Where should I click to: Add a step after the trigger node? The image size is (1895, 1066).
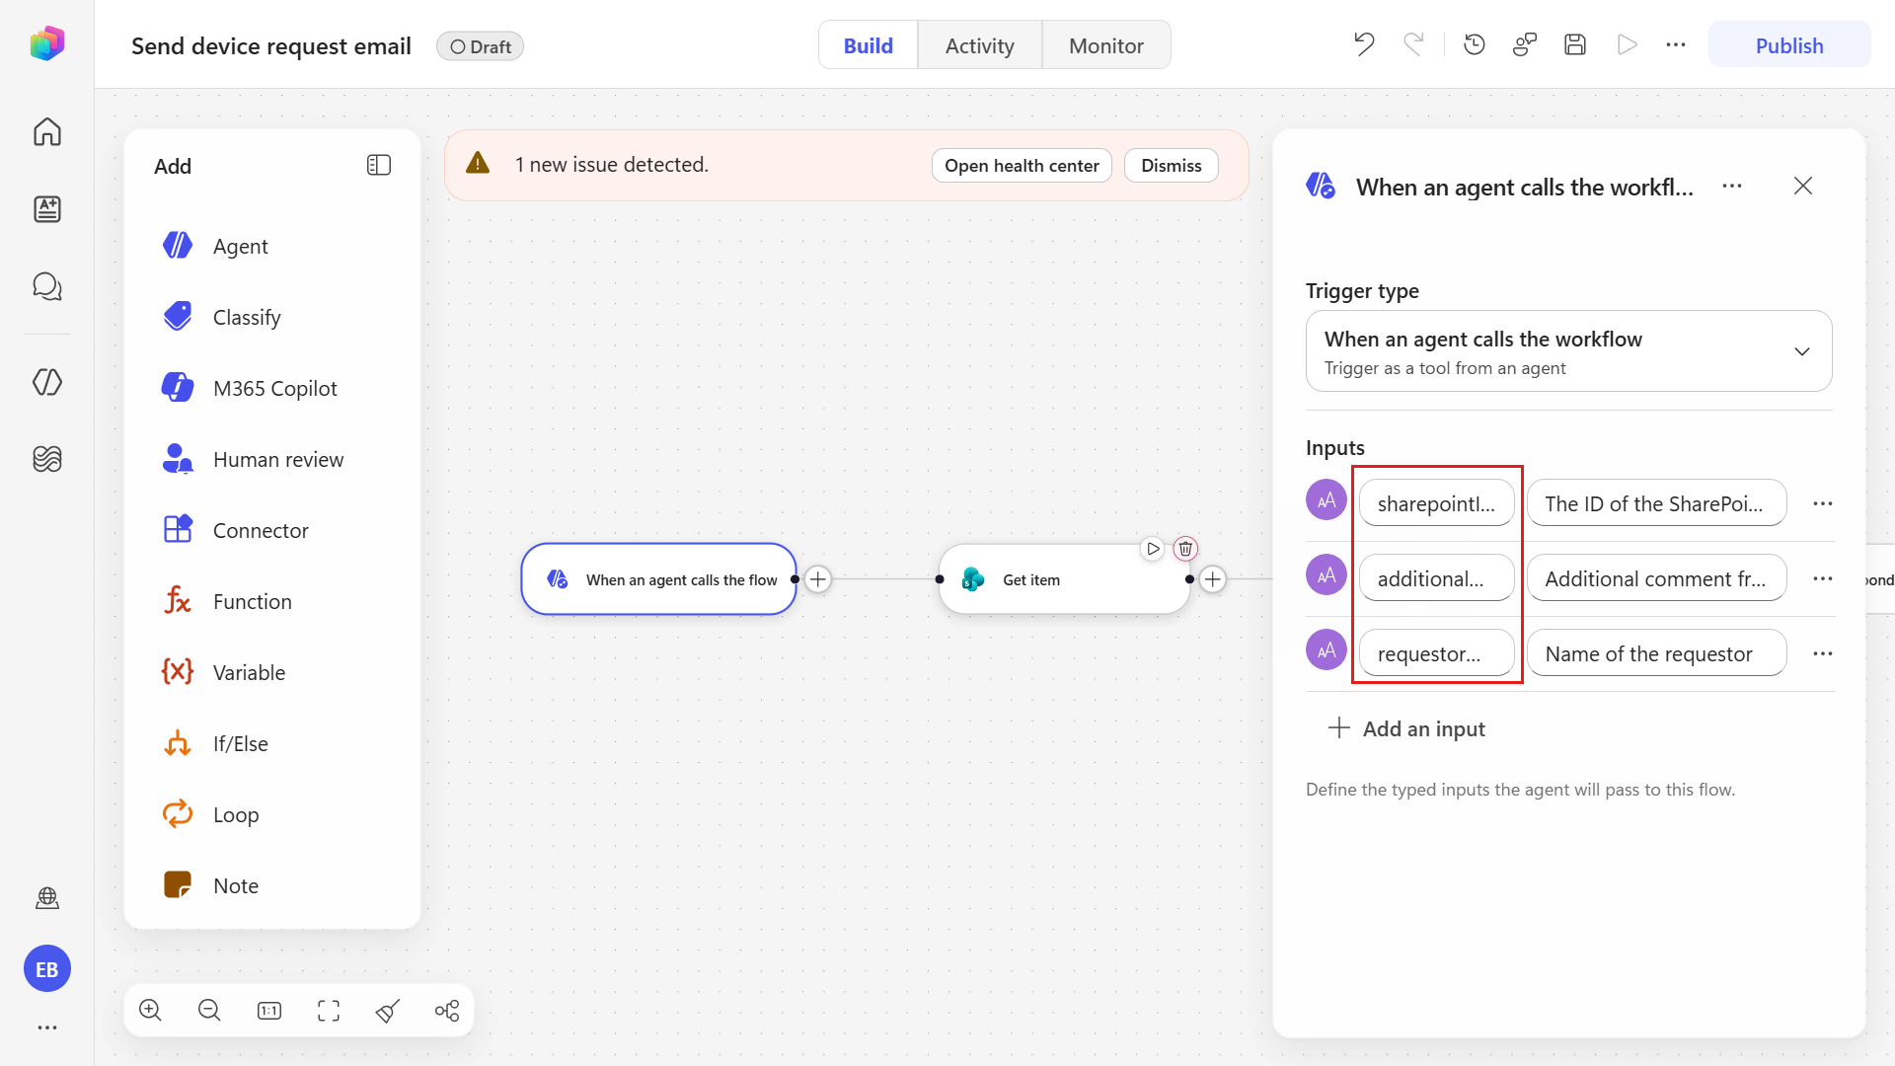[x=818, y=579]
